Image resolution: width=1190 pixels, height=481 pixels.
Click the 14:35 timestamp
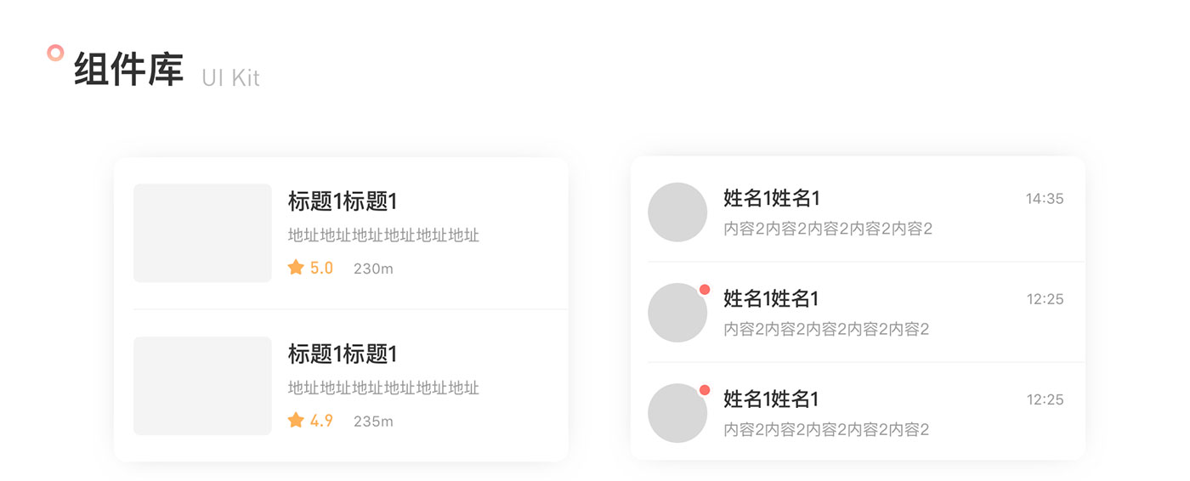coord(1045,199)
